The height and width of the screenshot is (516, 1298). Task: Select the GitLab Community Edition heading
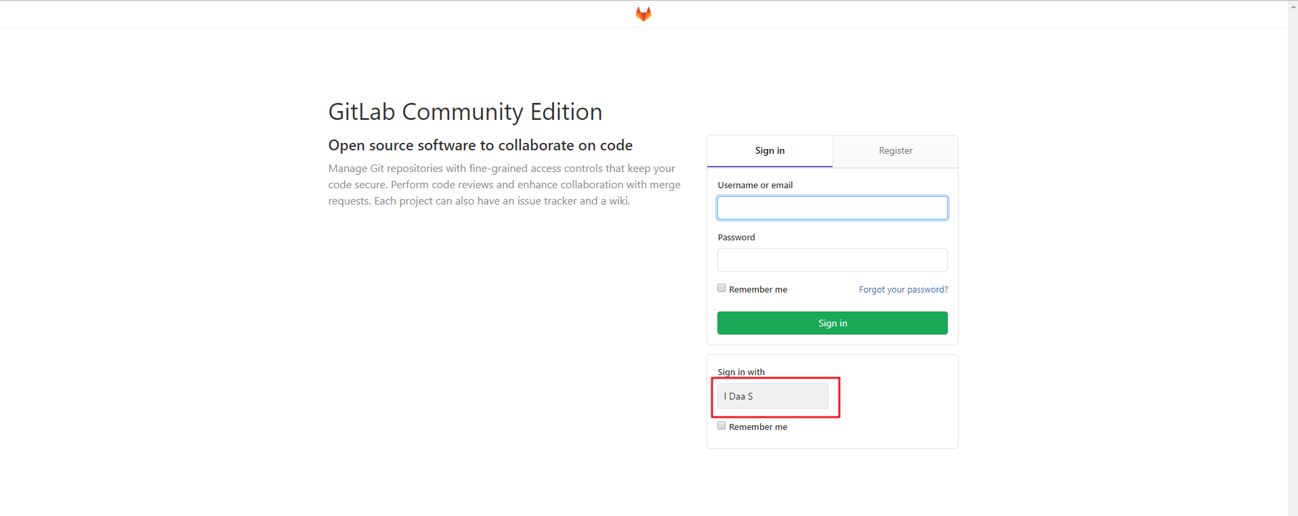[465, 112]
